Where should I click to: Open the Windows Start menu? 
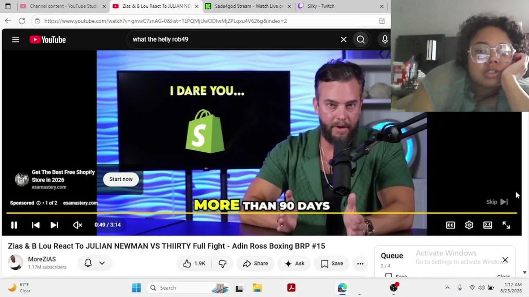[136, 288]
